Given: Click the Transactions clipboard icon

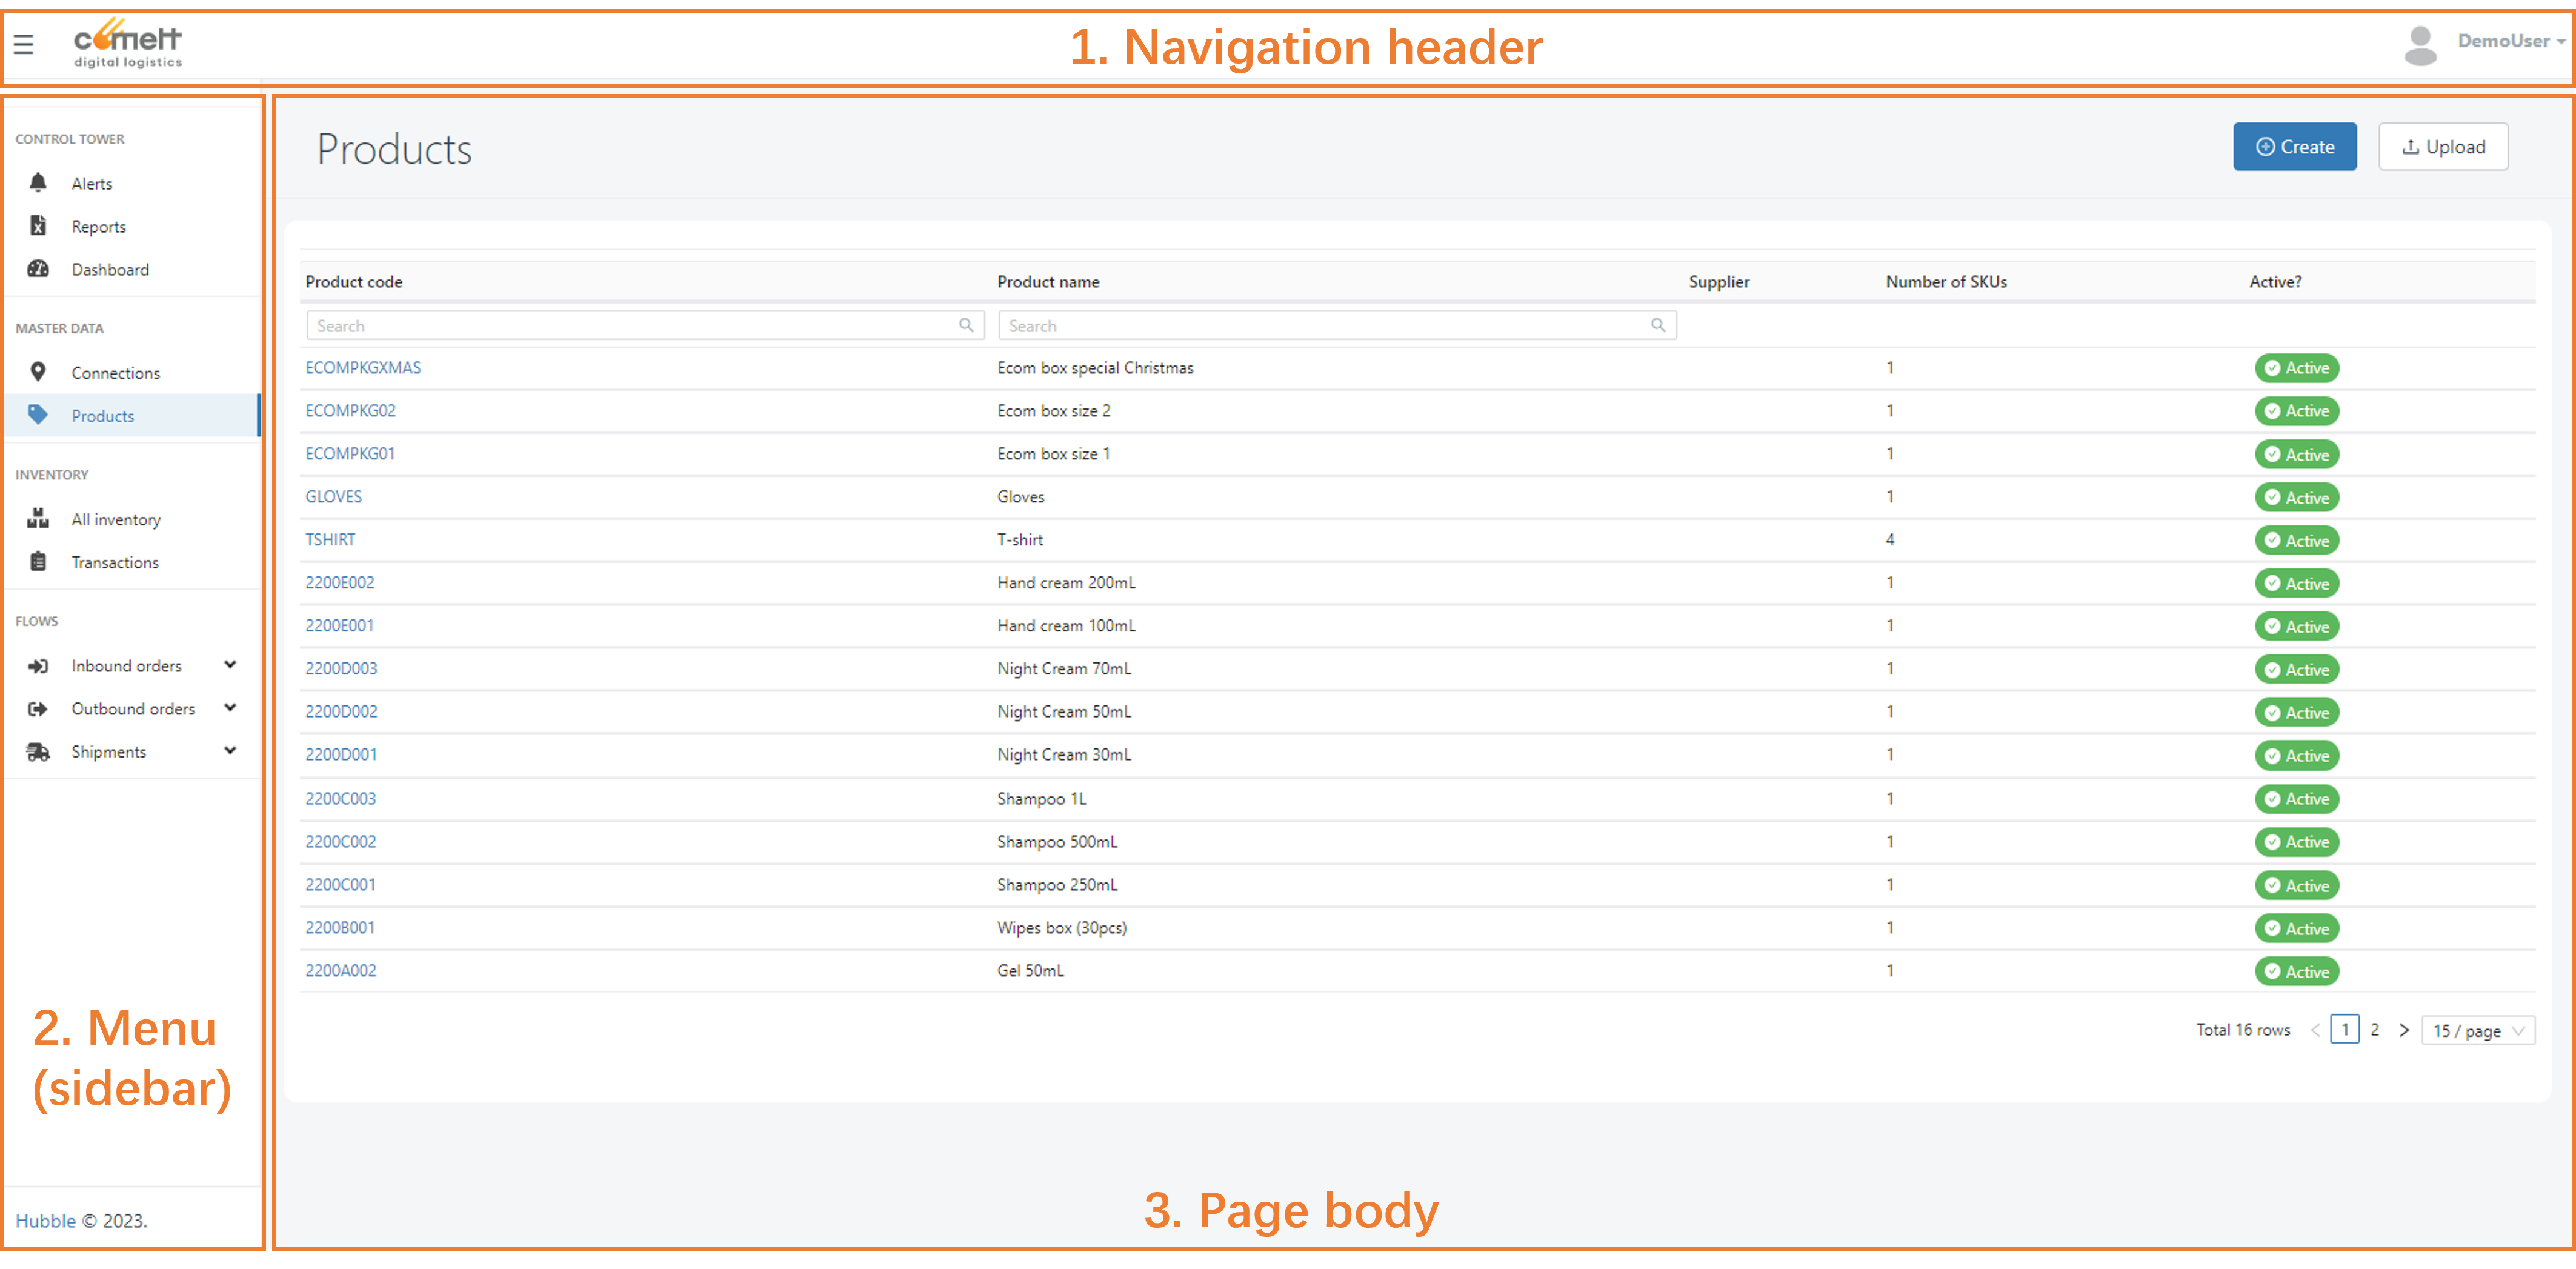Looking at the screenshot, I should click(38, 562).
